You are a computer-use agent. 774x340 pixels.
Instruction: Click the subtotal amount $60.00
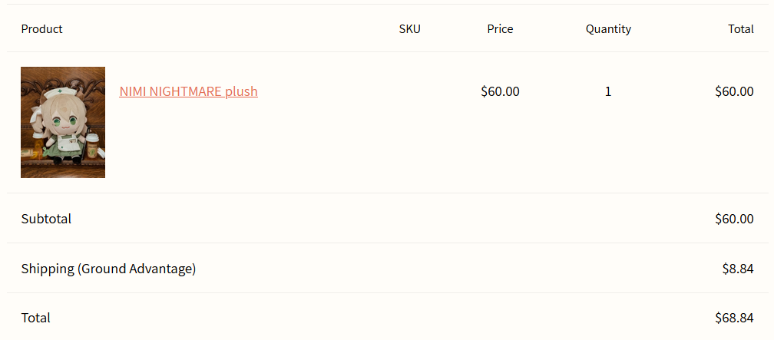(733, 219)
